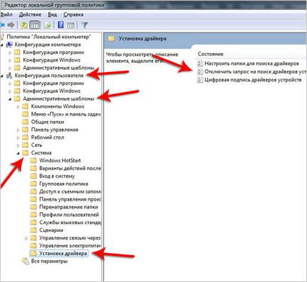307x282 pixels.
Task: Select Меню «Пуск» и панель задач item
Action: 66,114
